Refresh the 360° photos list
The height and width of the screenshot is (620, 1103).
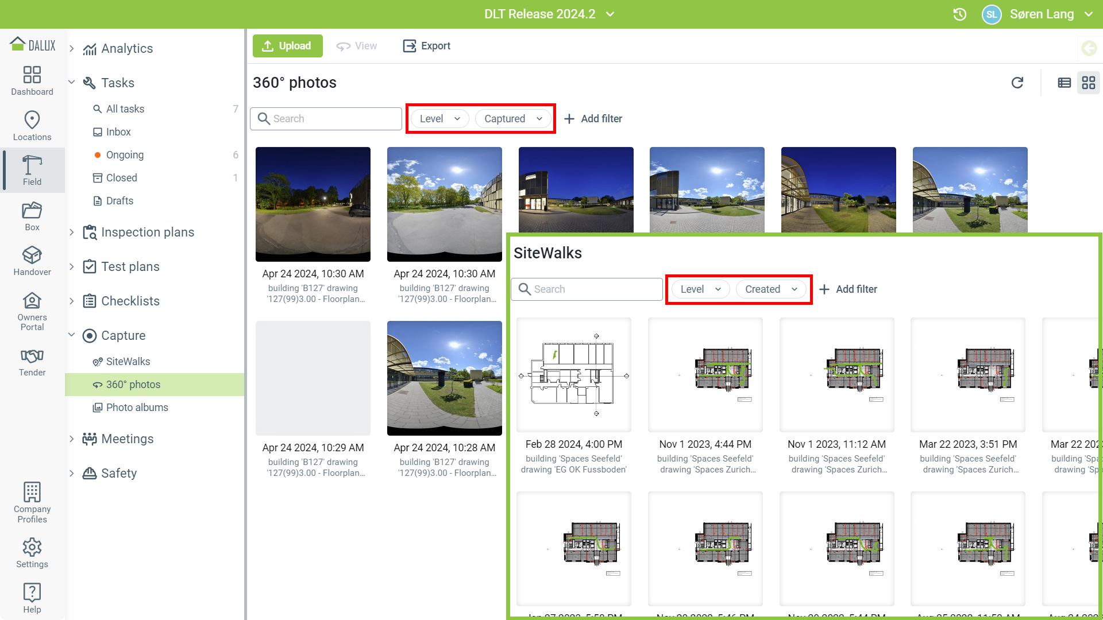(x=1017, y=83)
